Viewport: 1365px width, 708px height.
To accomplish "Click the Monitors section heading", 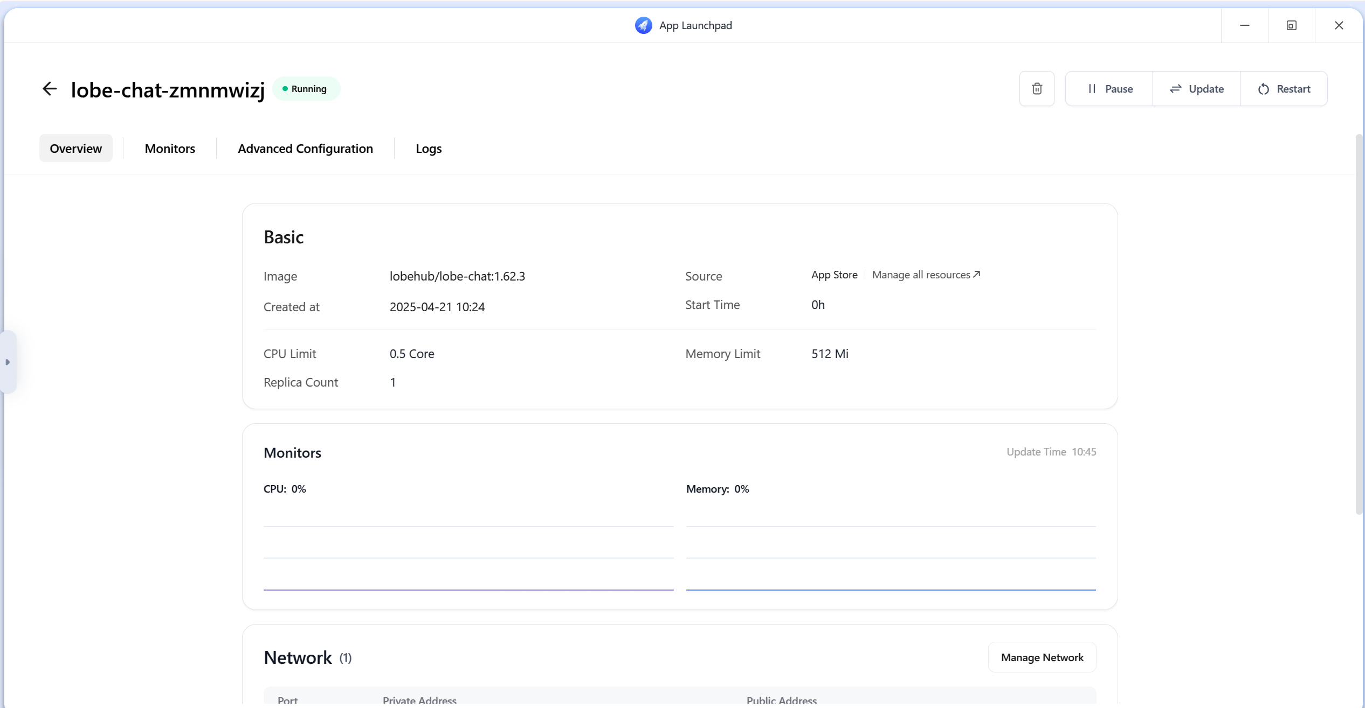I will click(x=292, y=453).
